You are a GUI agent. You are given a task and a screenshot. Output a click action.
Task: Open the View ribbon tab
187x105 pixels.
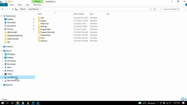(x=27, y=5)
